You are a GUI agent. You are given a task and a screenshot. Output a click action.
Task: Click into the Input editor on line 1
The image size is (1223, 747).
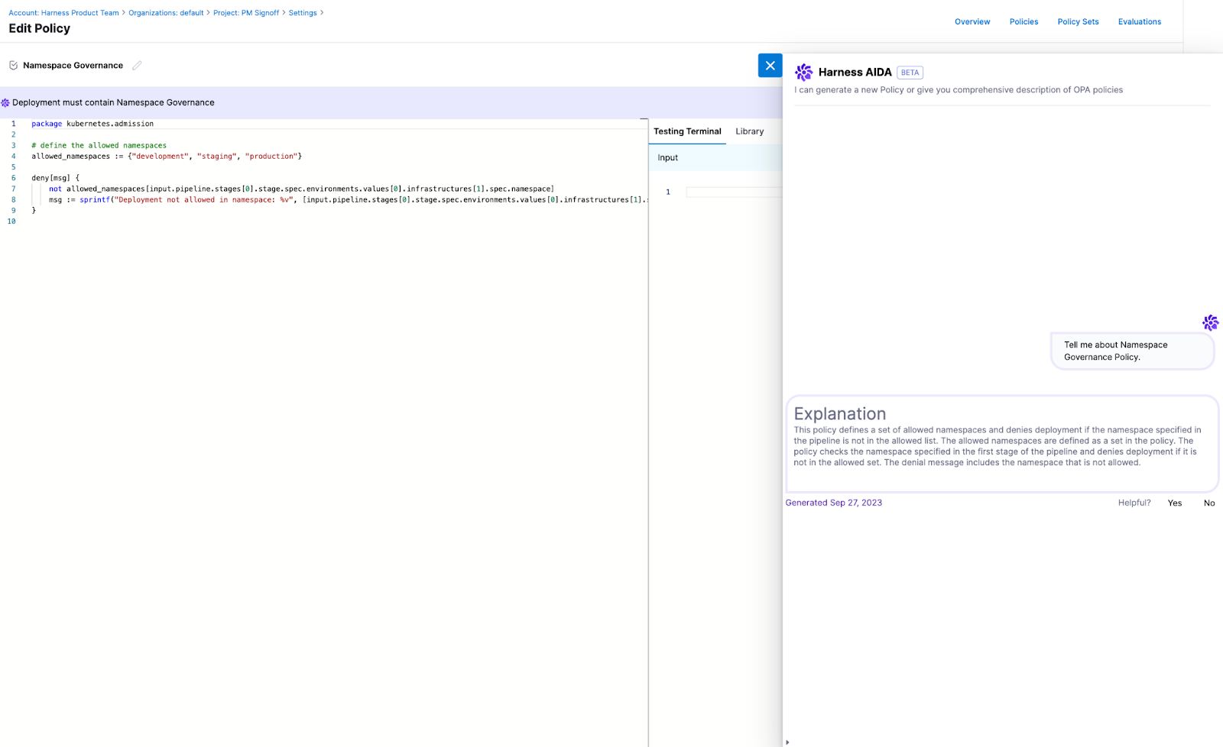pos(732,192)
